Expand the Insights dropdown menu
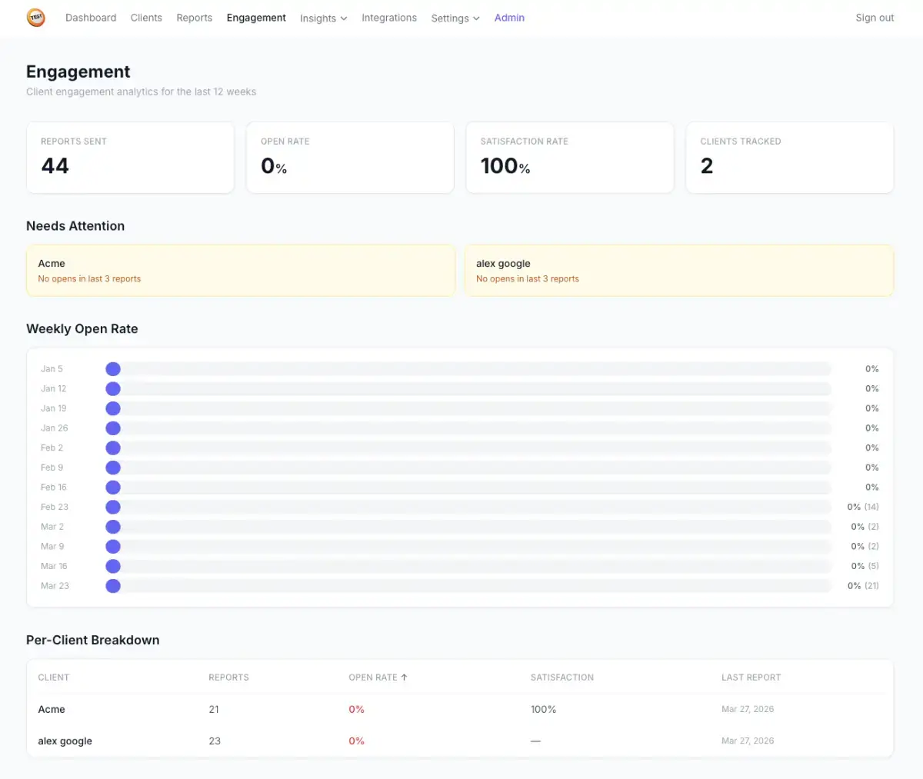The image size is (923, 779). tap(323, 18)
